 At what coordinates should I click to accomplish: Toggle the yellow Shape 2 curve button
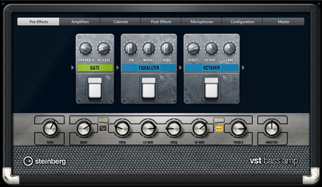[x=219, y=129]
